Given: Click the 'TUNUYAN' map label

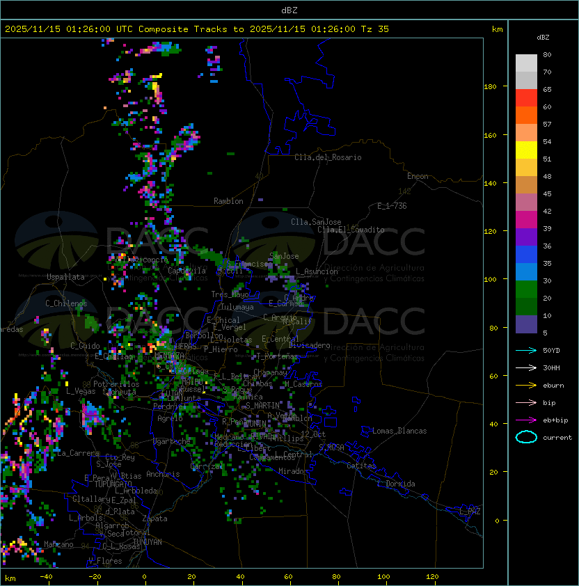Looking at the screenshot, I should [148, 541].
